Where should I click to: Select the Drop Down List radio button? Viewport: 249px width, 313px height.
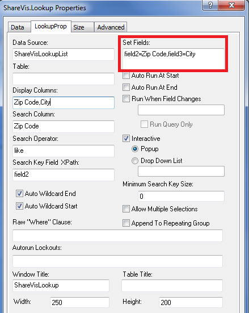tap(135, 161)
